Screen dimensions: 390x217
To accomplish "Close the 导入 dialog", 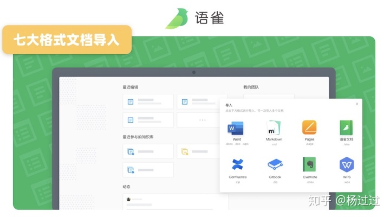I will 357,104.
